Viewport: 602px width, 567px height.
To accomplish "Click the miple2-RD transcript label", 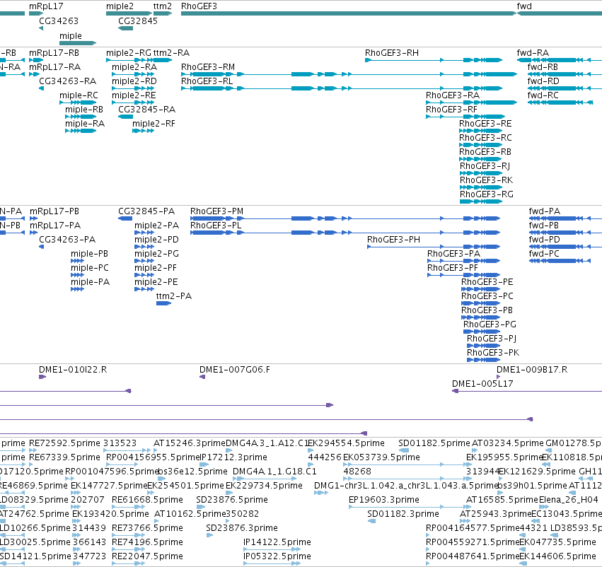I will pos(134,81).
